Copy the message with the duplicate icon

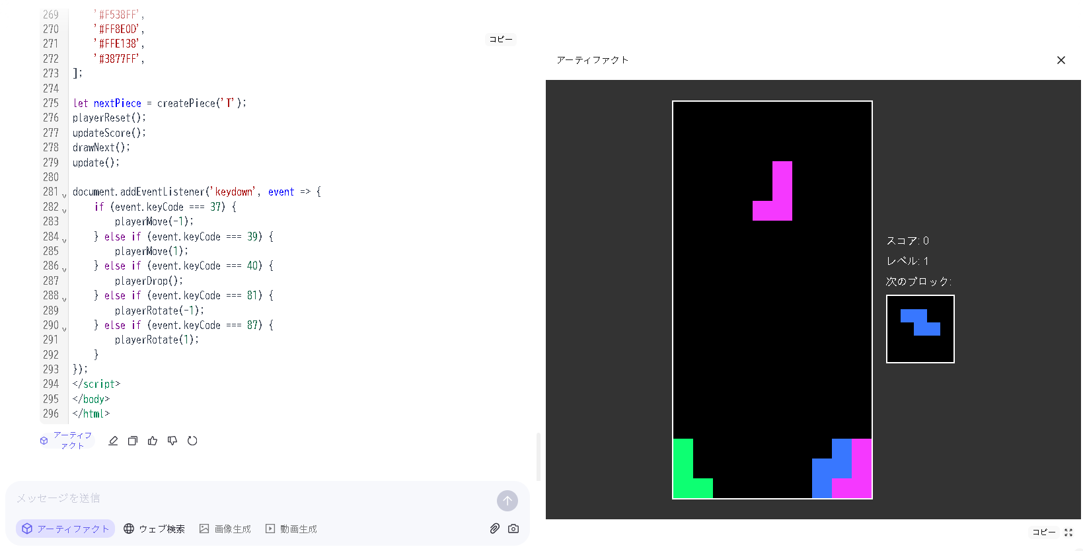click(133, 441)
